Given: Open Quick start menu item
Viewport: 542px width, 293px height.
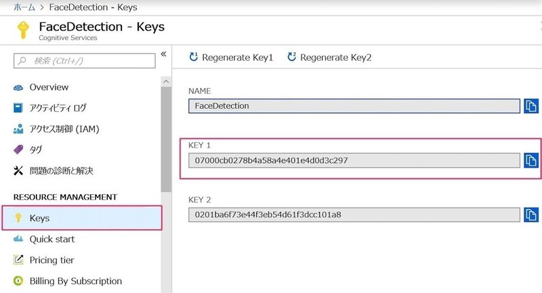Looking at the screenshot, I should [x=52, y=239].
